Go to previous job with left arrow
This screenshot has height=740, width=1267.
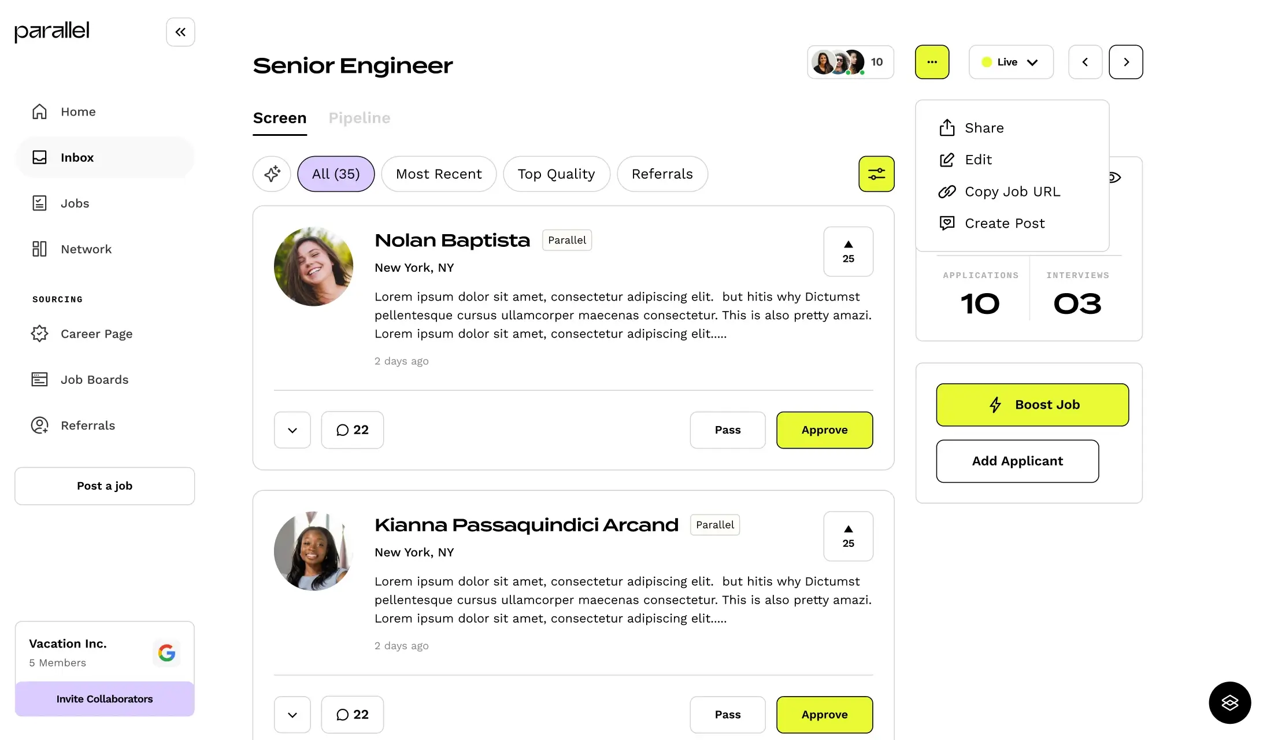click(x=1085, y=62)
